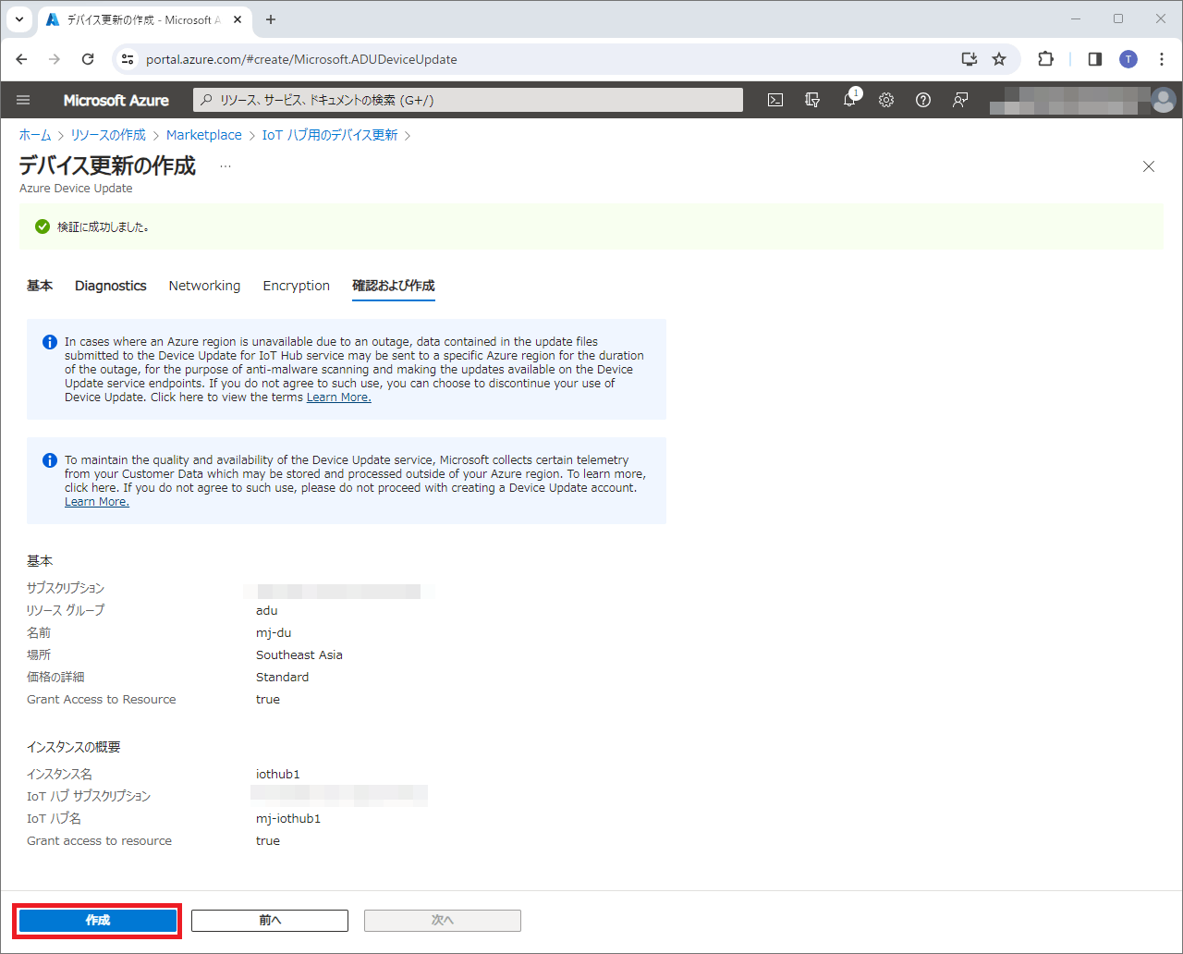Click the IoT hub name mj-iothub1
1183x954 pixels.
pos(288,818)
